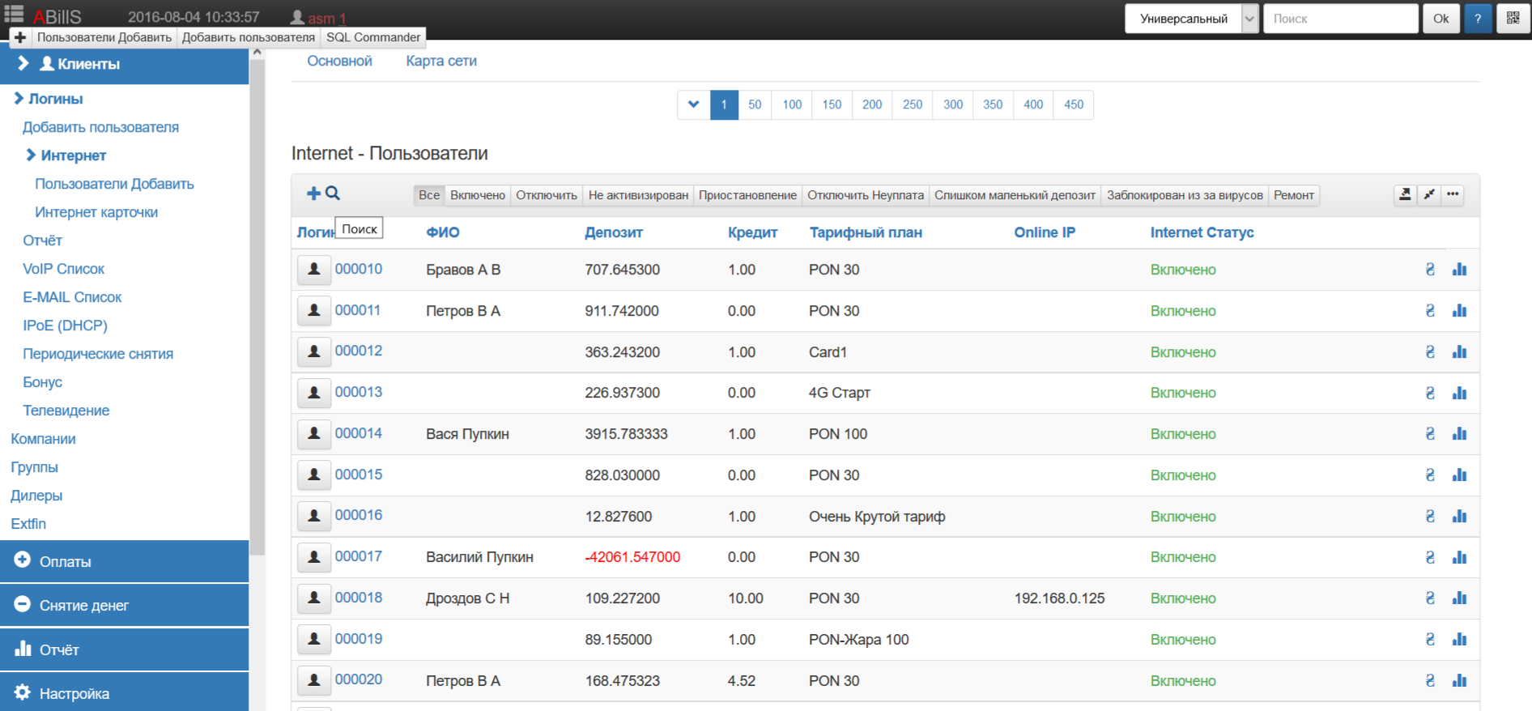Click the pin icon above the table
This screenshot has height=711, width=1532.
point(1429,194)
